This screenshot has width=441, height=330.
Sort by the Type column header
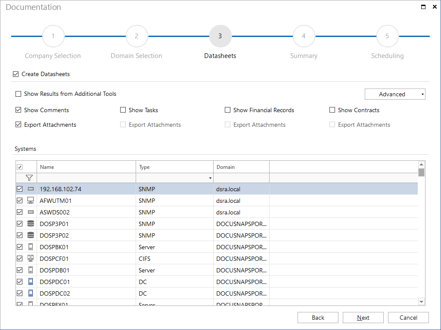tap(175, 167)
